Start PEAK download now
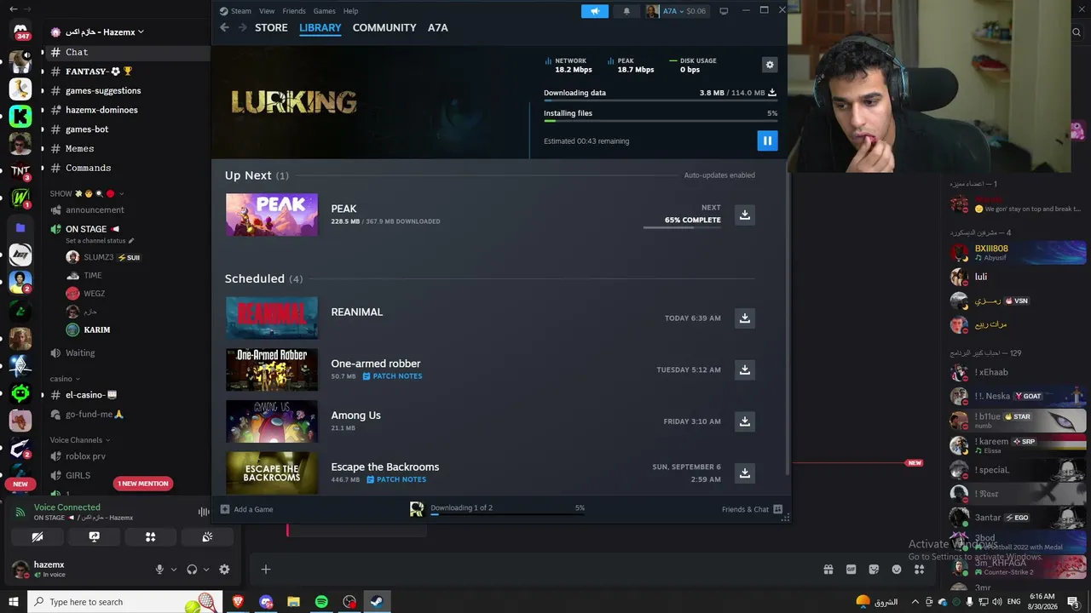 745,215
